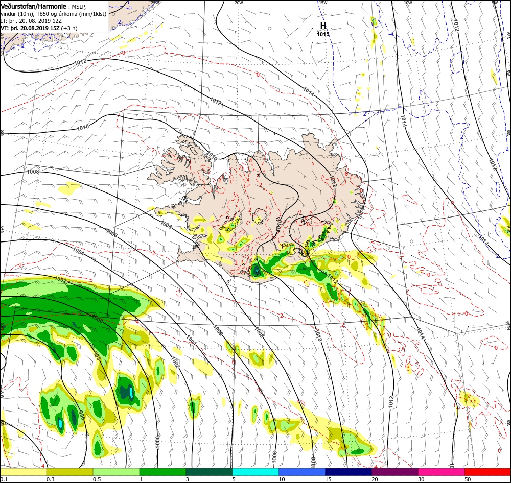The image size is (511, 483).
Task: Click the 25W longitude label
Action: pos(155,3)
